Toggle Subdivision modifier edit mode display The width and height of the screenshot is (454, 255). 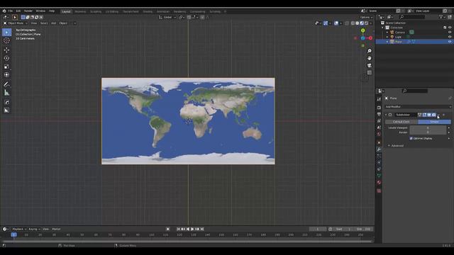click(x=424, y=115)
